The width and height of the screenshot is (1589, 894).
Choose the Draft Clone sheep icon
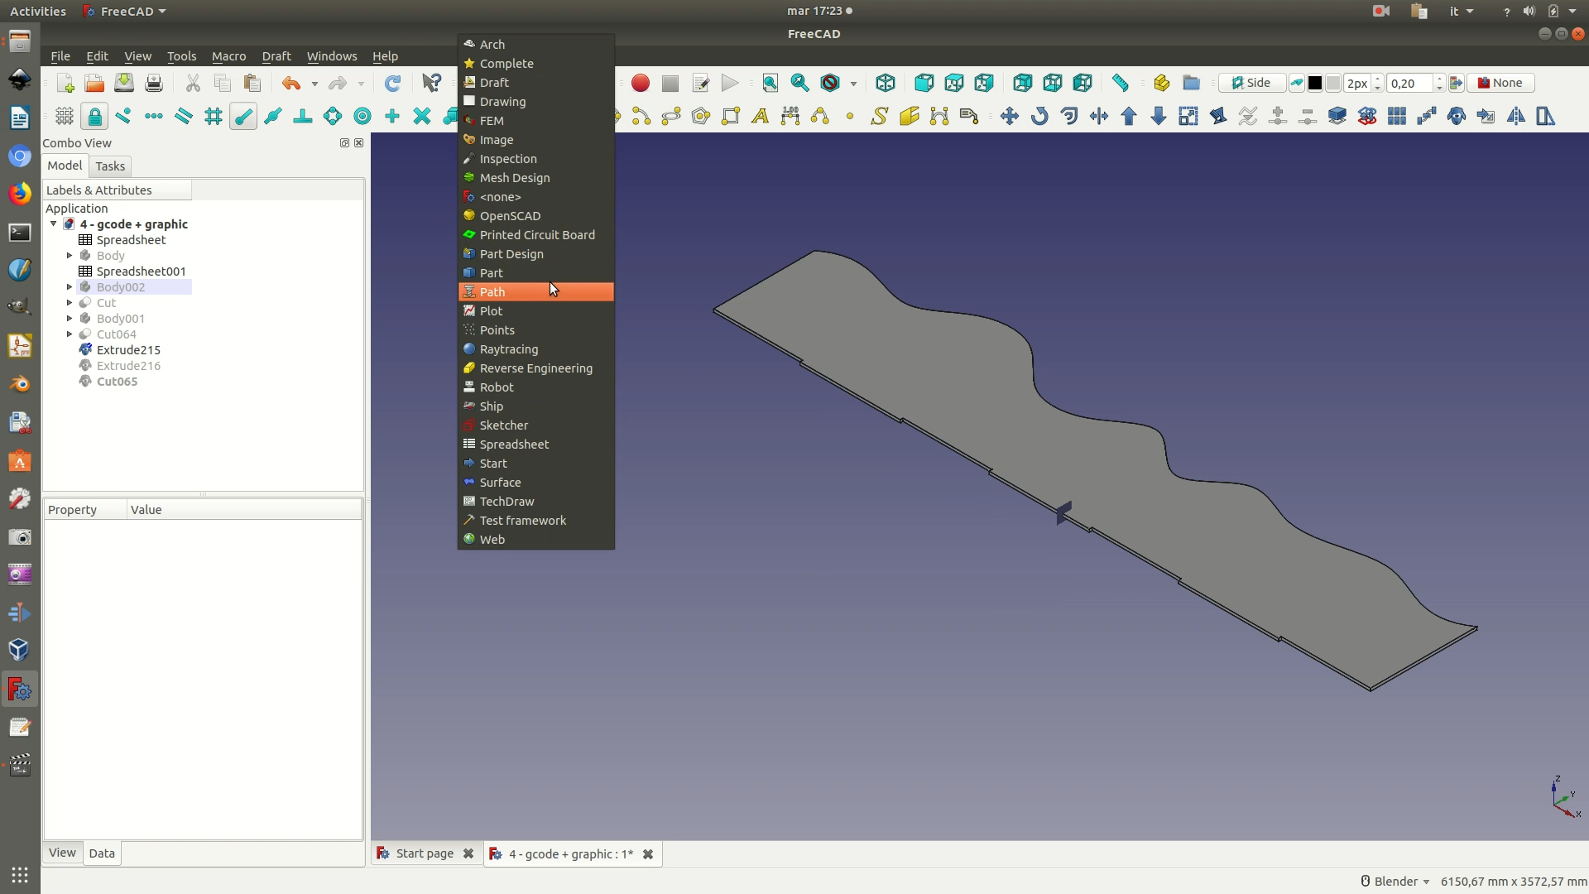(x=1457, y=116)
